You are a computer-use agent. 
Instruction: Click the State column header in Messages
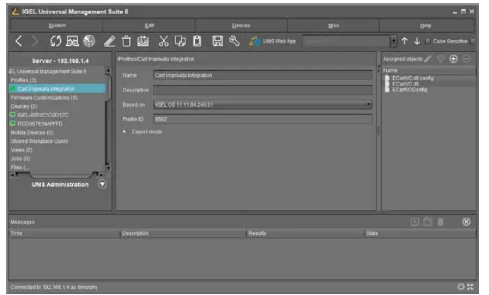click(x=420, y=233)
